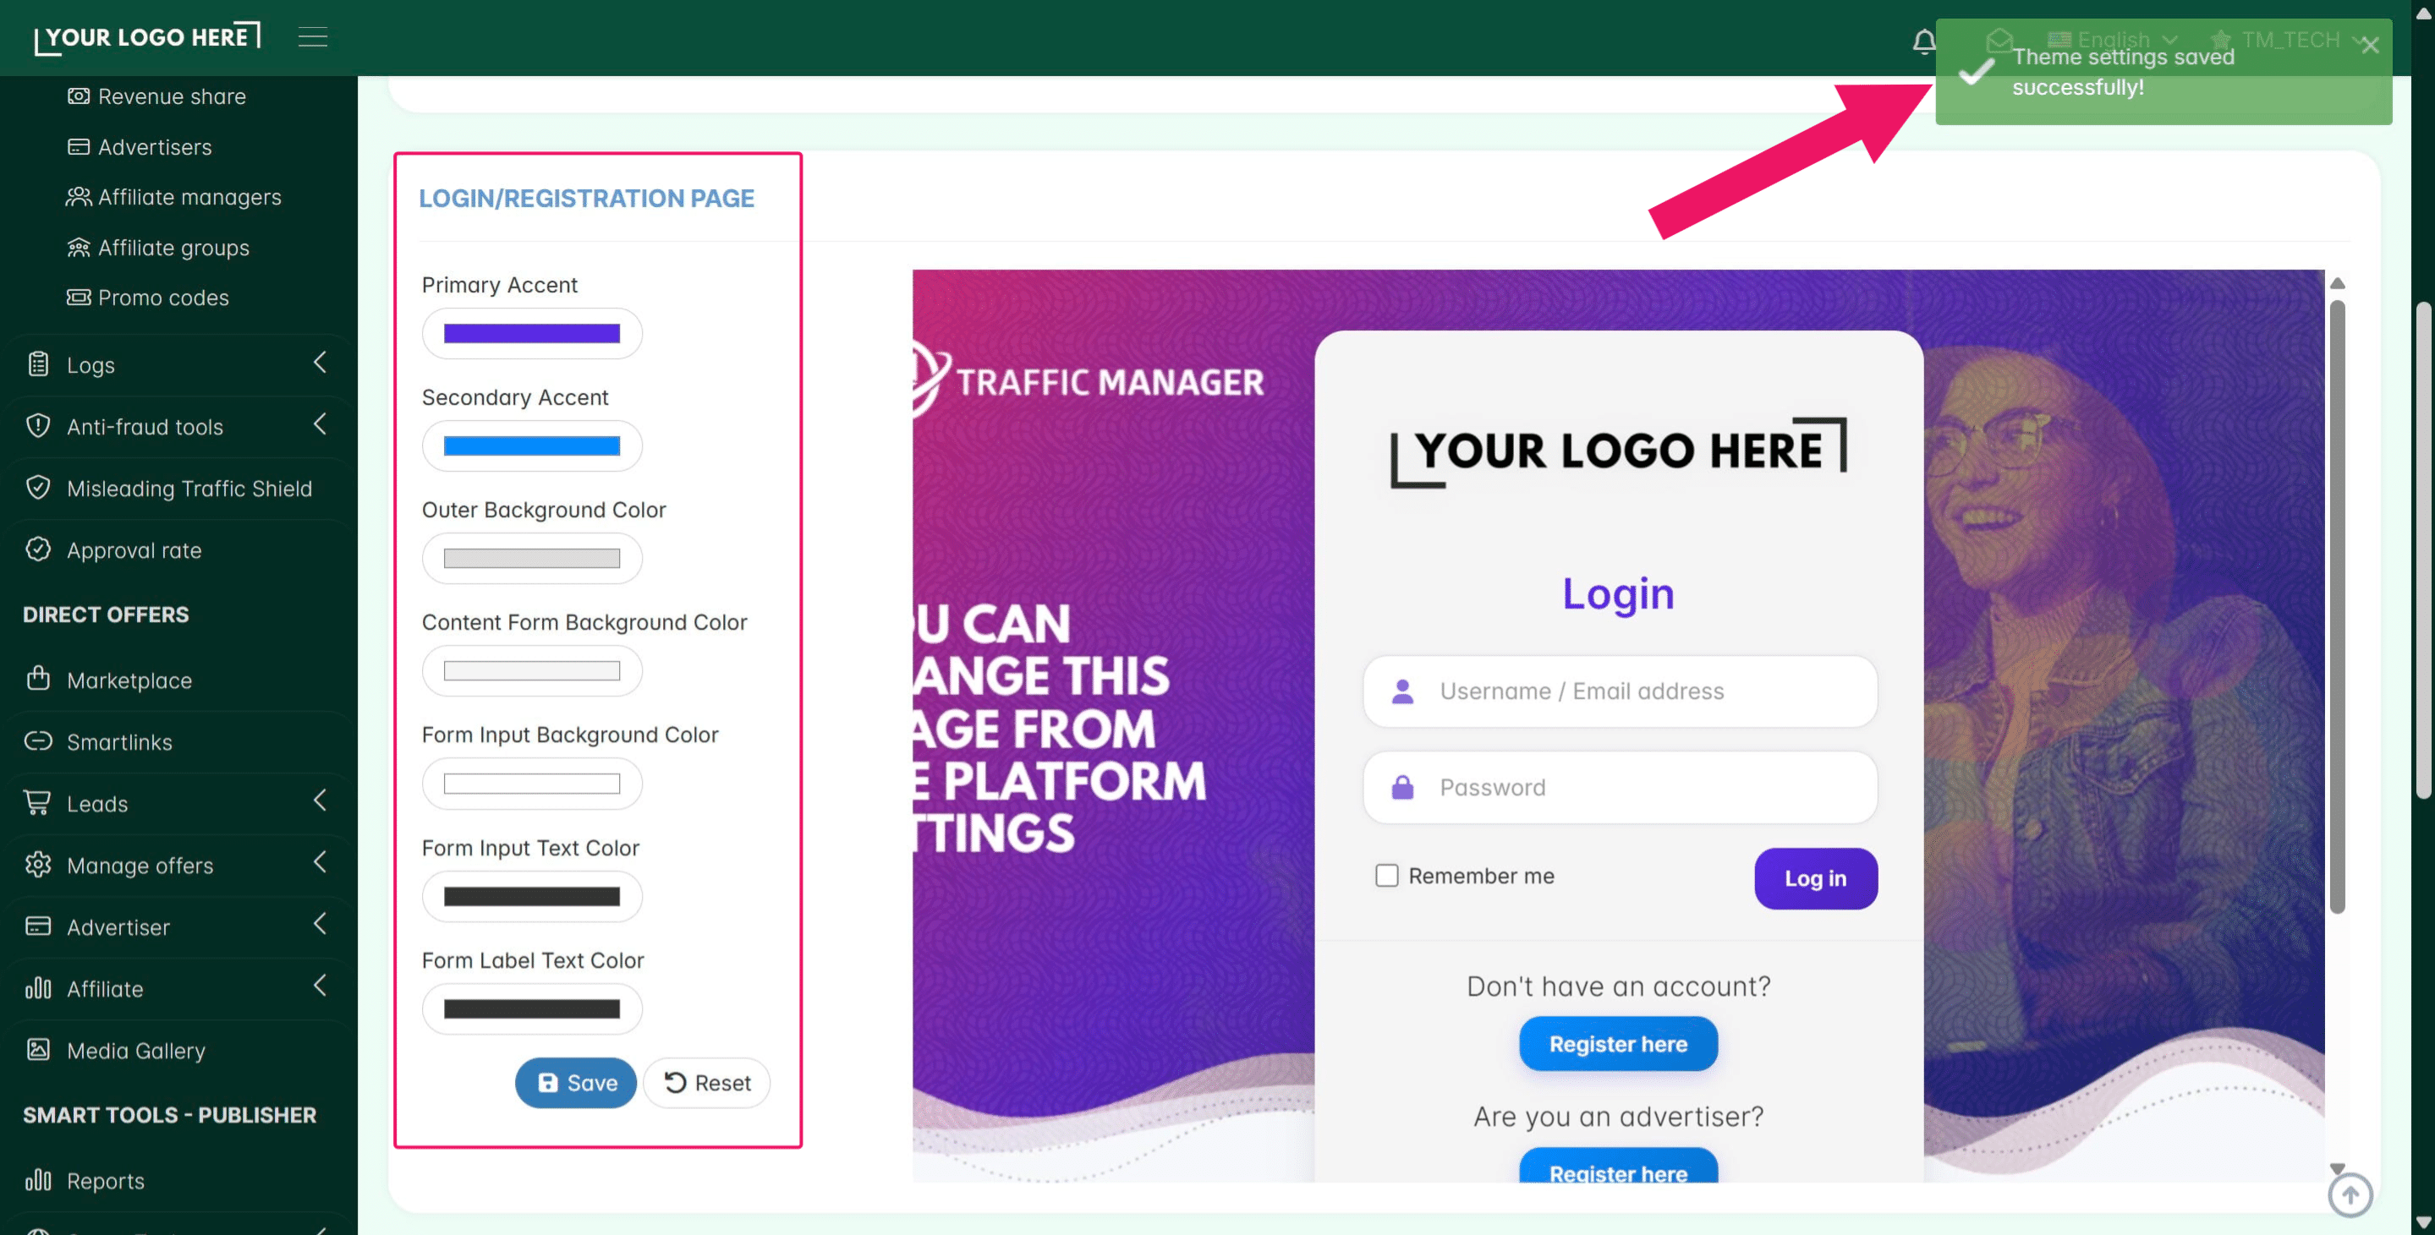
Task: Open the Outer Background Color swatch
Action: tap(532, 559)
